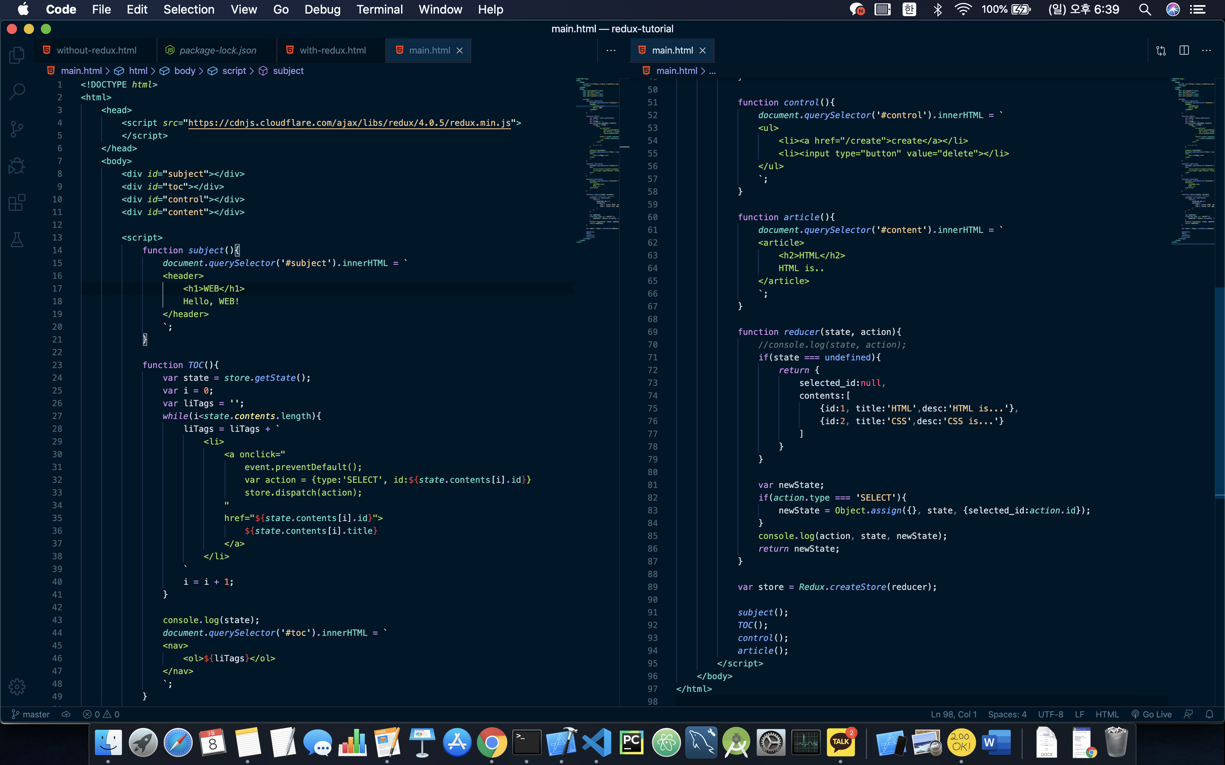Open the Terminal menu
This screenshot has height=765, width=1225.
(379, 9)
